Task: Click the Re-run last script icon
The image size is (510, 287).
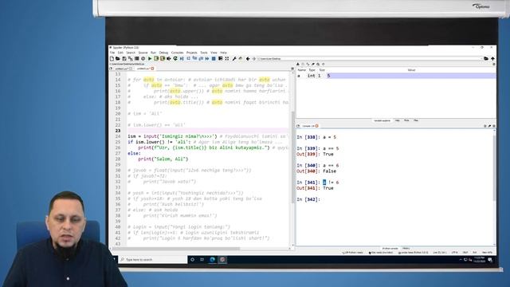Action: [x=175, y=58]
